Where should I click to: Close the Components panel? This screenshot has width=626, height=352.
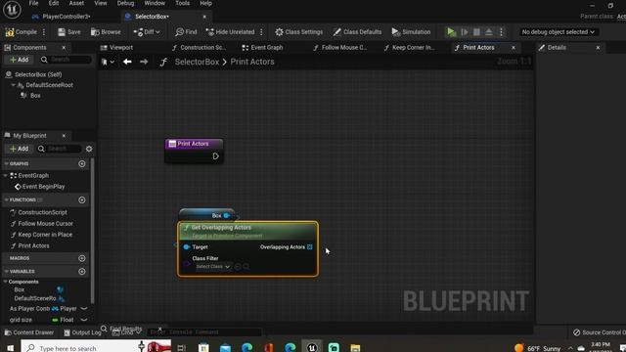click(x=64, y=48)
